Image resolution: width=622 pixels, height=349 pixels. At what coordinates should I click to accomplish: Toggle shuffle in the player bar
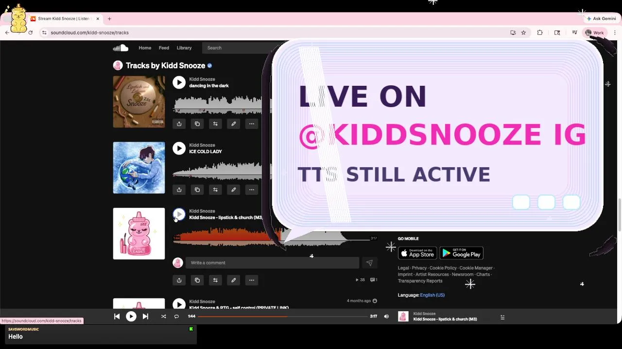point(163,317)
